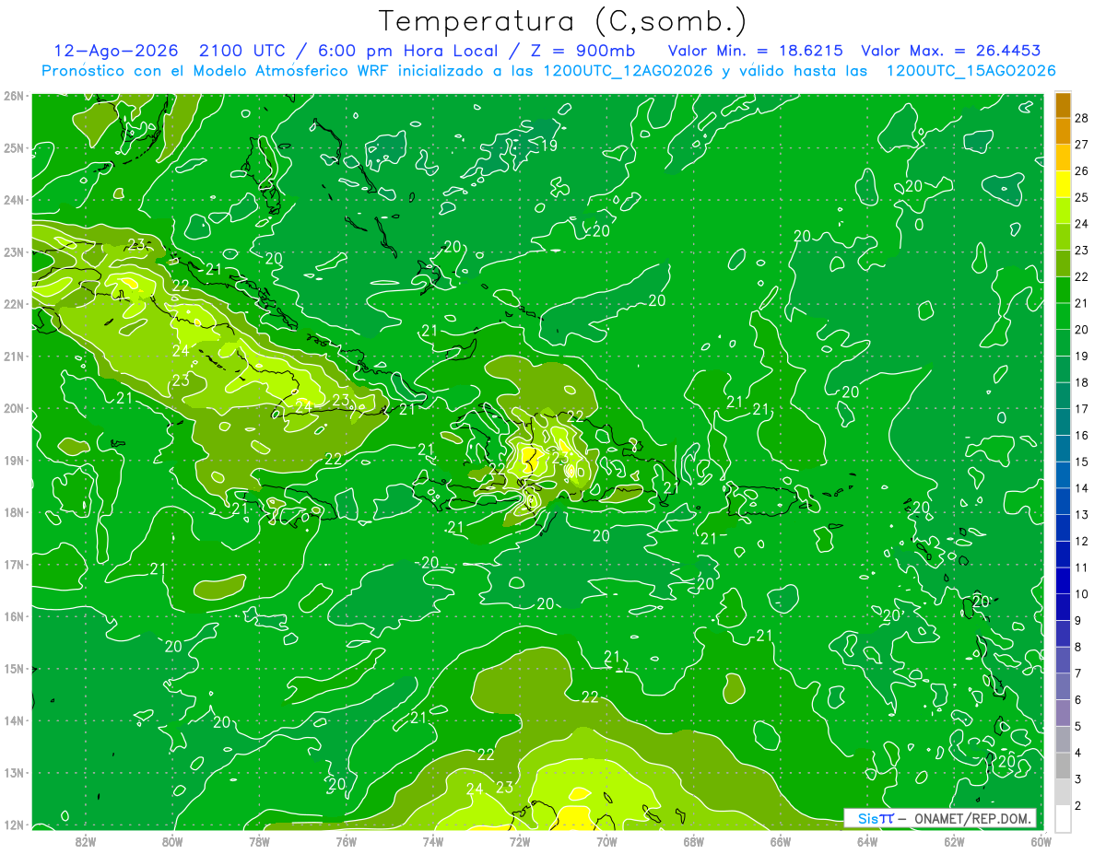Viewport: 1106px width, 854px height.
Task: Click the 74W longitude axis label
Action: point(432,840)
